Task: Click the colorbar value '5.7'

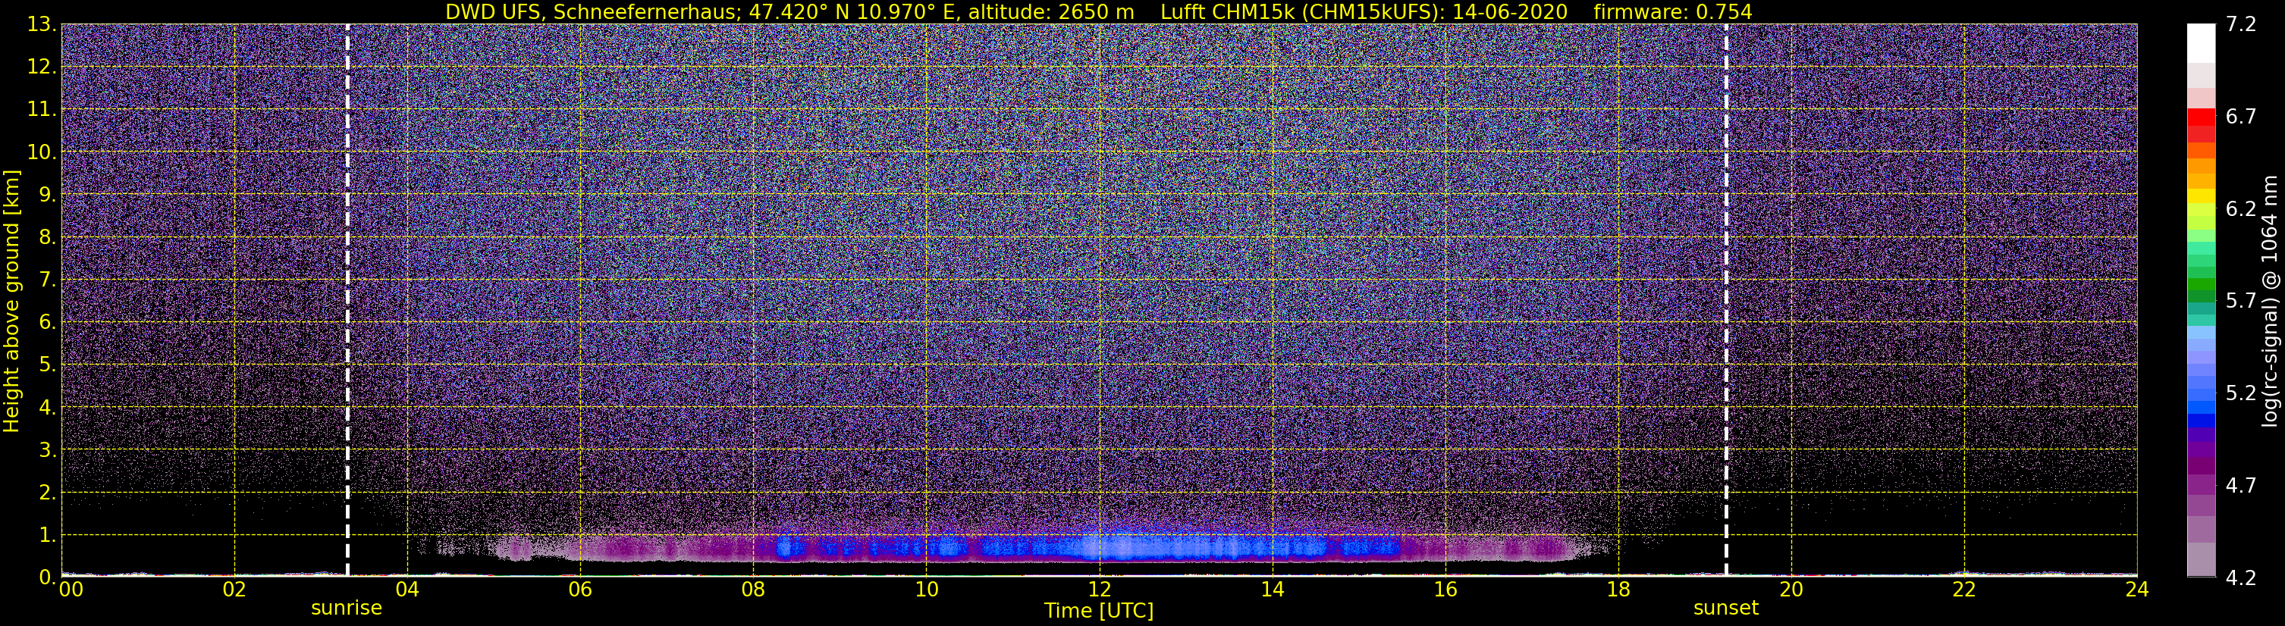Action: tap(2241, 302)
